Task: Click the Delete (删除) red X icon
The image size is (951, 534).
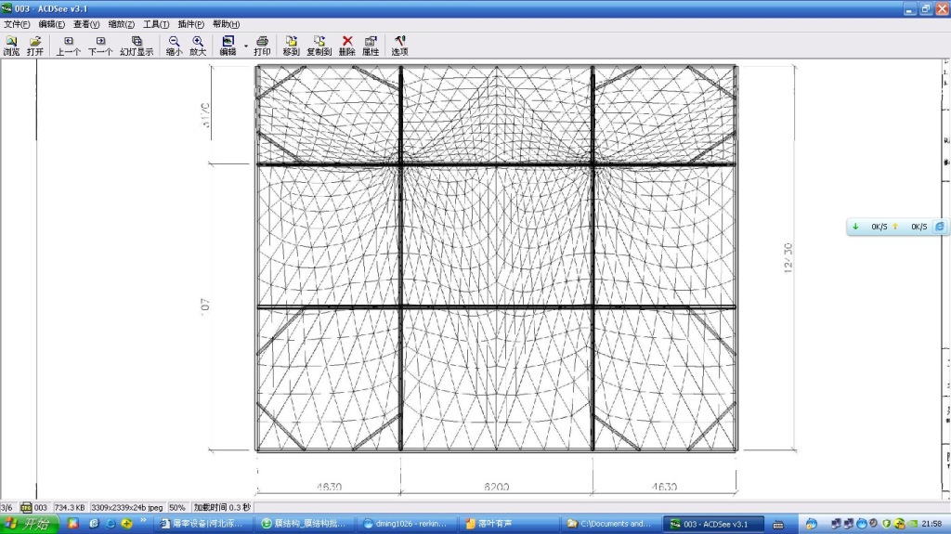Action: coord(347,46)
